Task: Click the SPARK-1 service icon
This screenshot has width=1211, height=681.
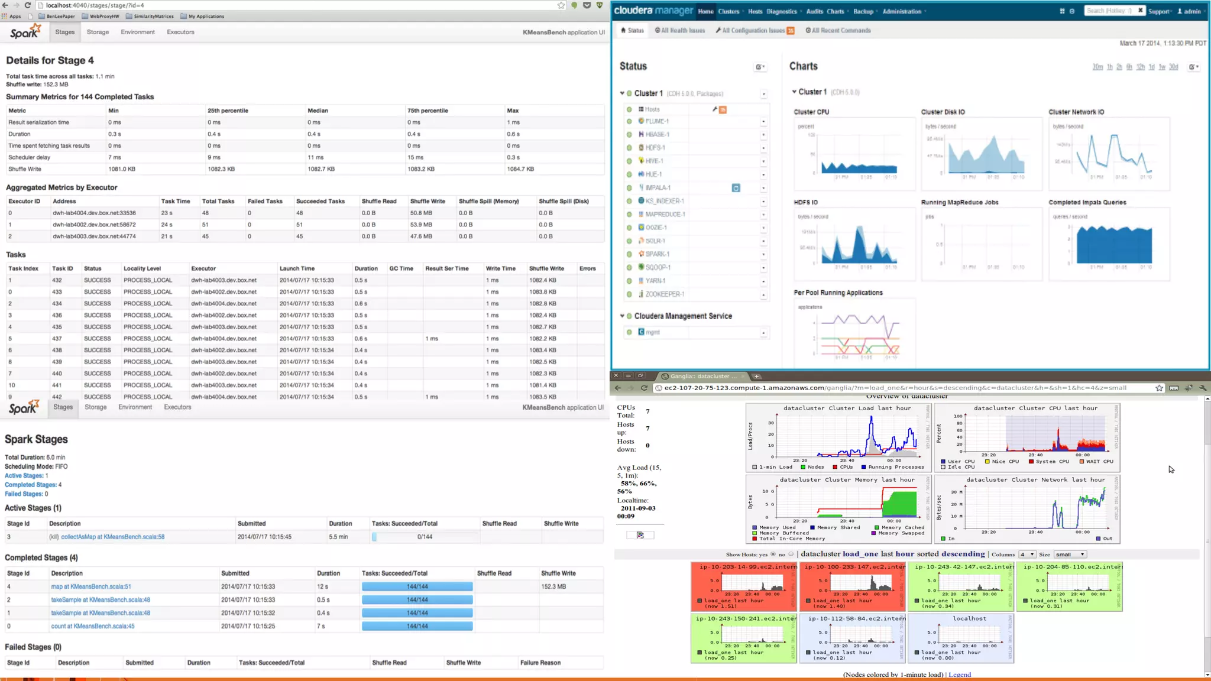Action: coord(641,254)
